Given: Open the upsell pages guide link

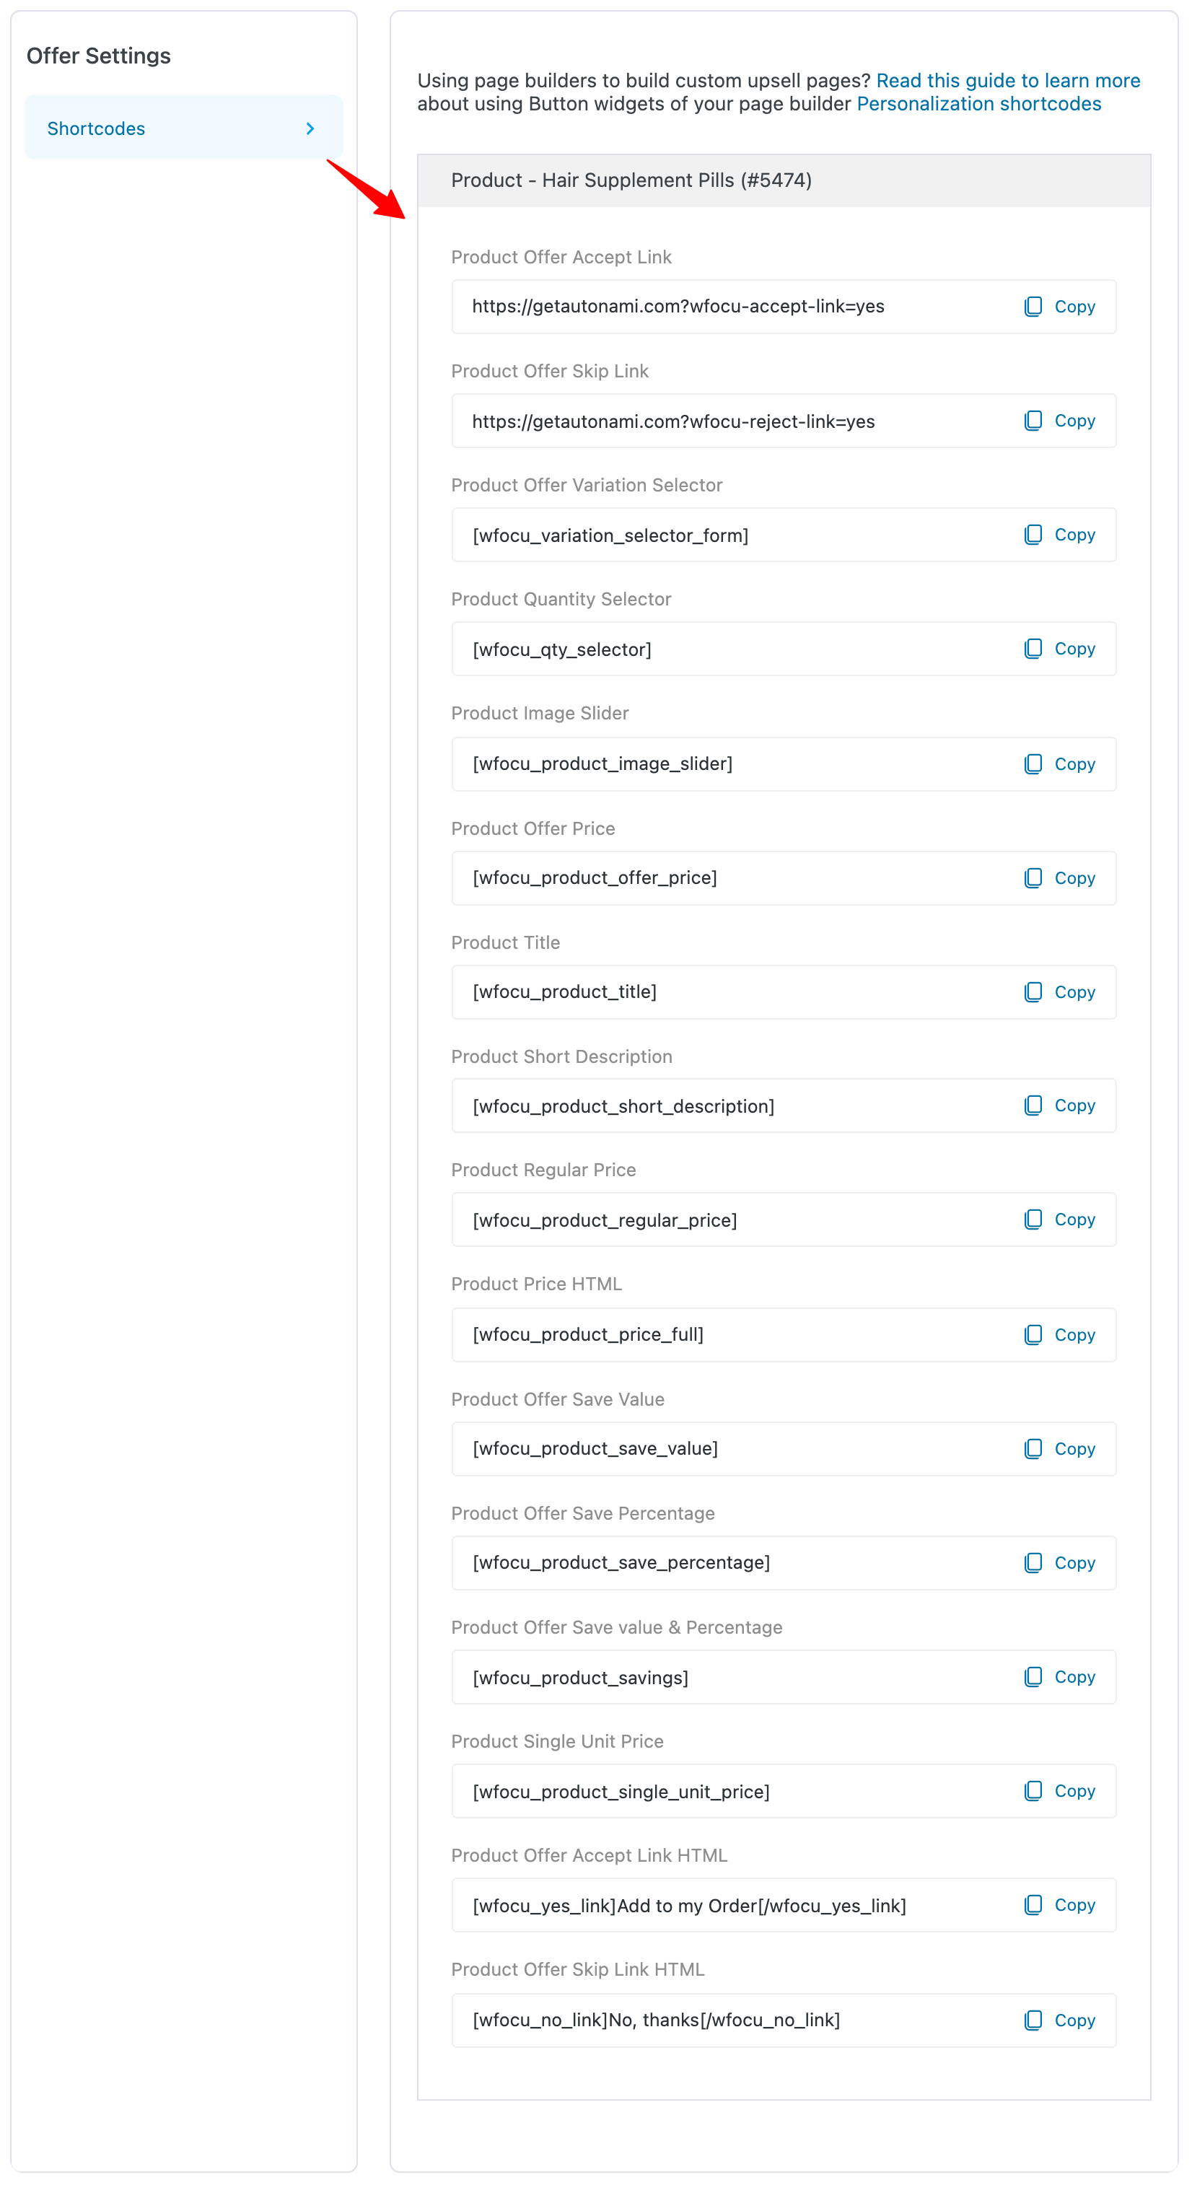Looking at the screenshot, I should (x=1009, y=81).
